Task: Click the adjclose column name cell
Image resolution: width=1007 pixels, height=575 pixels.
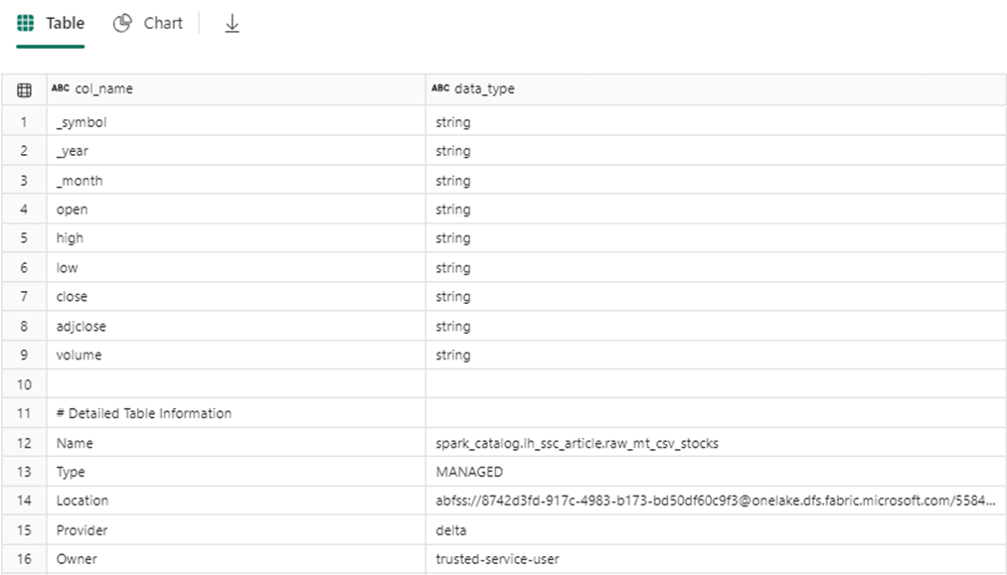Action: point(82,326)
